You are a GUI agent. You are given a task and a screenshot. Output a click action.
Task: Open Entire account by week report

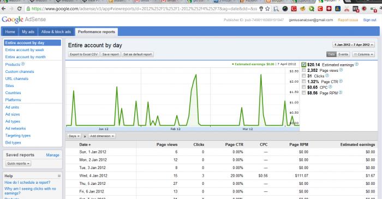pyautogui.click(x=25, y=50)
